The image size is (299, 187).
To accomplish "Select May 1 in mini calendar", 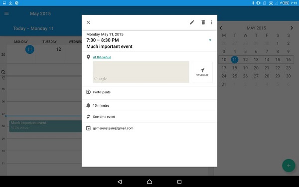I will point(278,43).
